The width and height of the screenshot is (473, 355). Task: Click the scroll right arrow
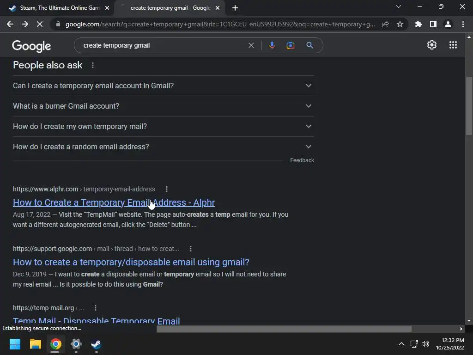pyautogui.click(x=461, y=329)
